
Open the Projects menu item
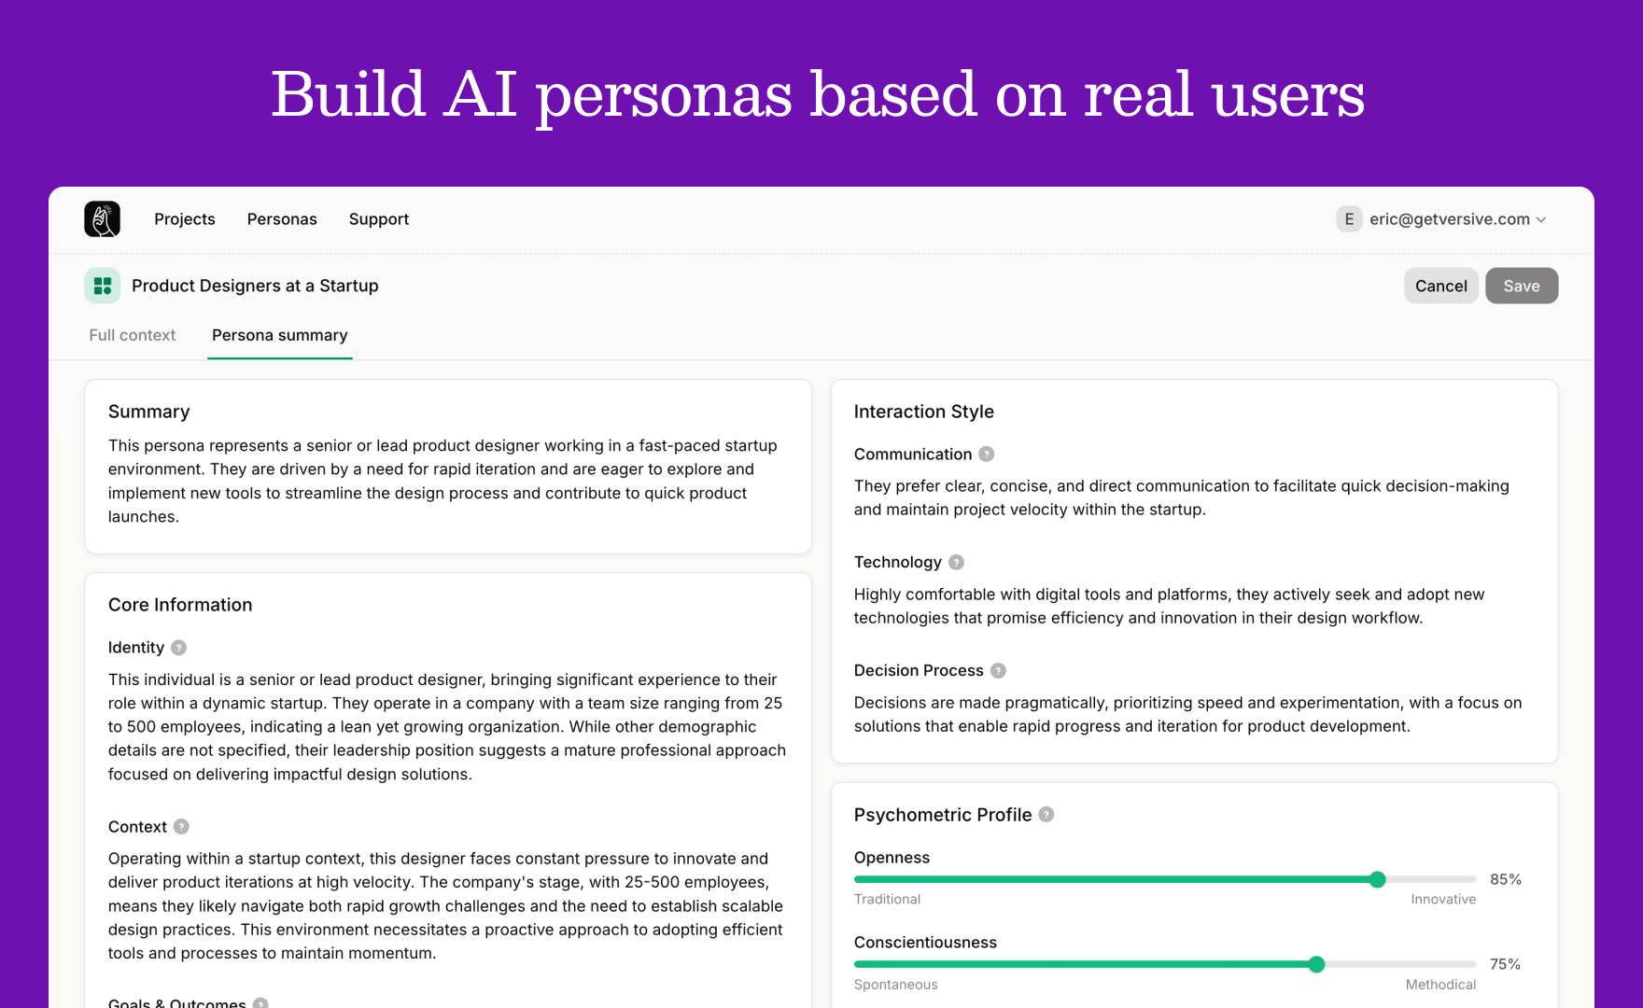(185, 219)
